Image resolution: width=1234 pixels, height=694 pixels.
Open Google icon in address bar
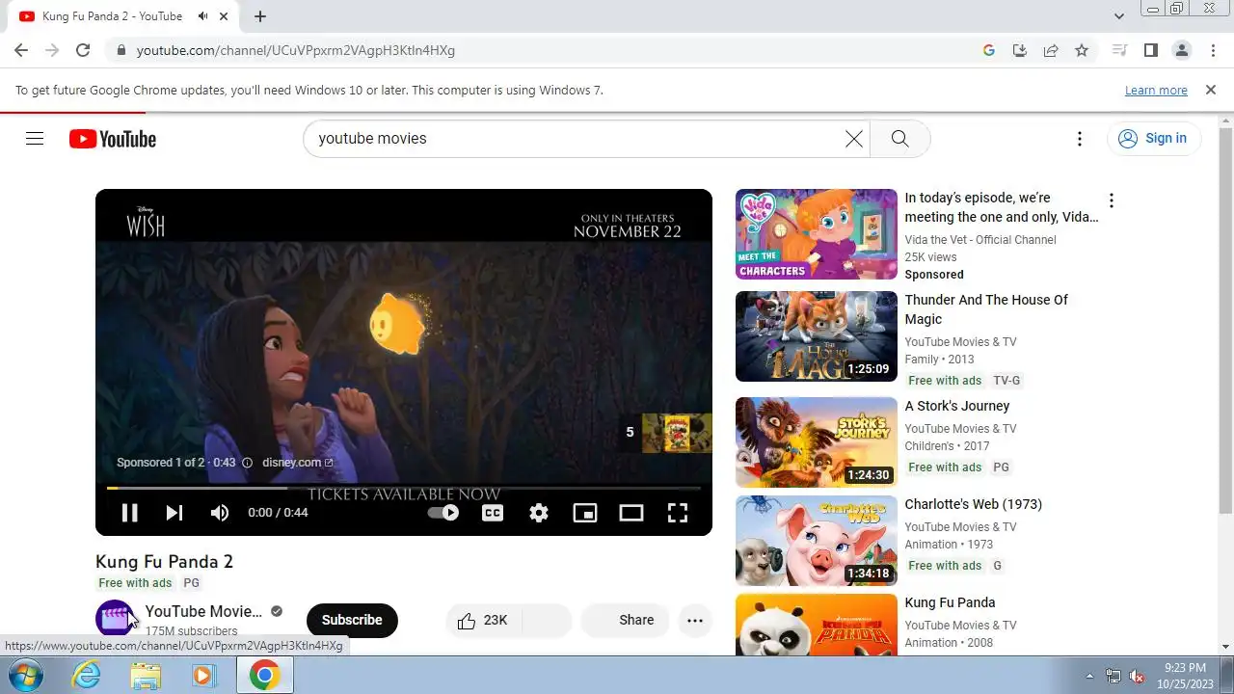[x=989, y=50]
